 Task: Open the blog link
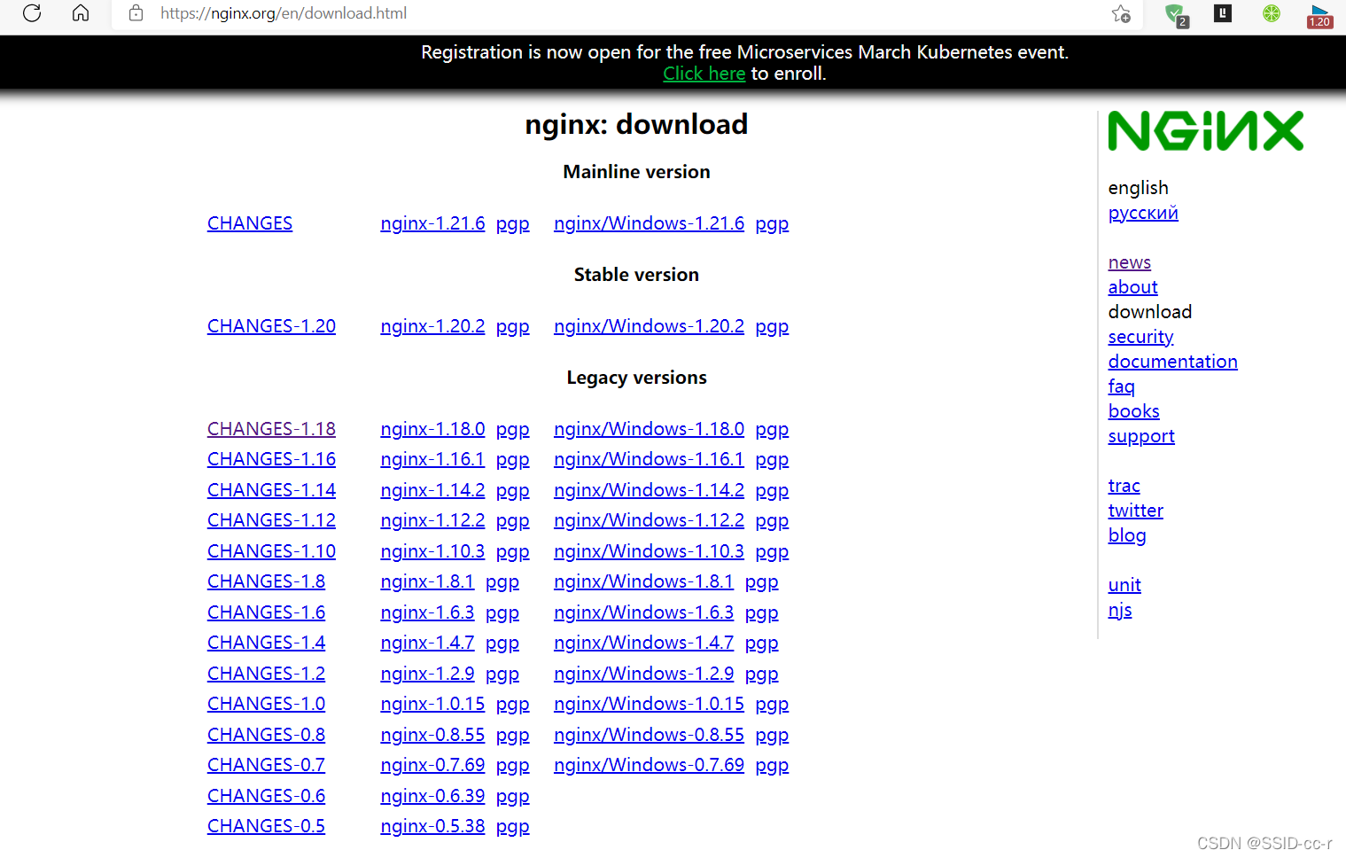(x=1127, y=535)
